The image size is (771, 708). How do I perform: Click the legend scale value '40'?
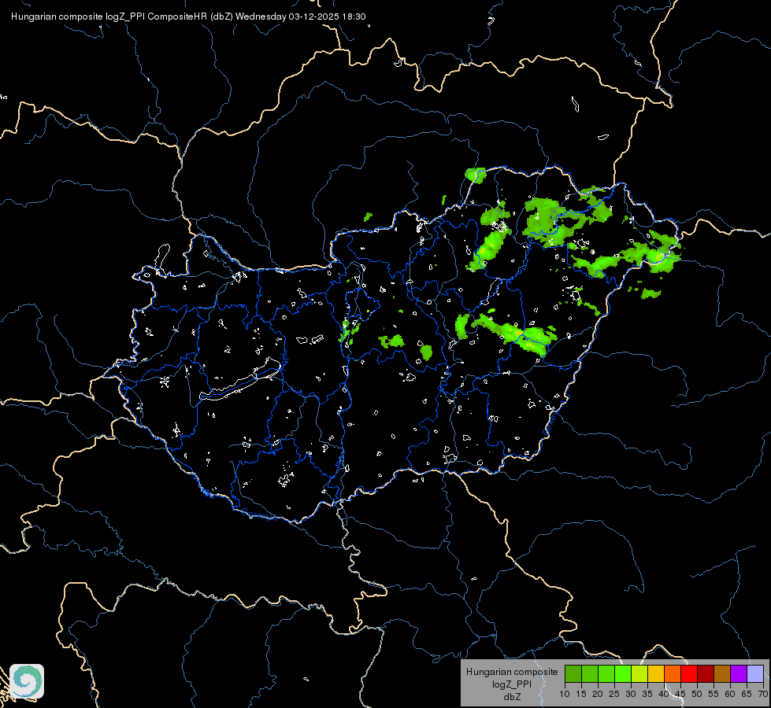[x=664, y=695]
